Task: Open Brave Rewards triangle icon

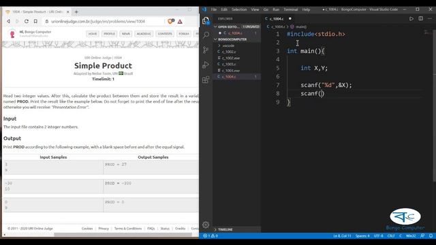Action: (x=180, y=21)
